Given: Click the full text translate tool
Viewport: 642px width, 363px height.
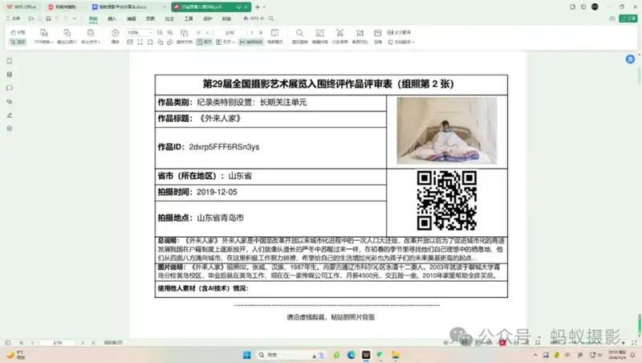Looking at the screenshot, I should pyautogui.click(x=399, y=32).
